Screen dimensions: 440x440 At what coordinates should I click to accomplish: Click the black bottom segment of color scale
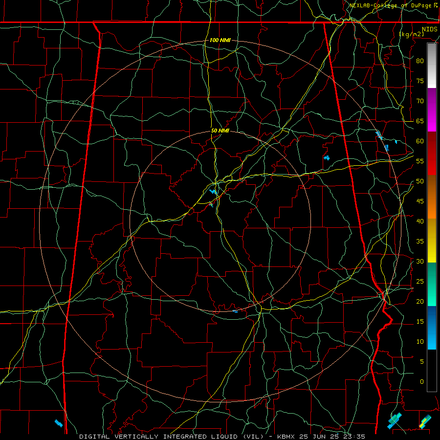click(x=432, y=371)
